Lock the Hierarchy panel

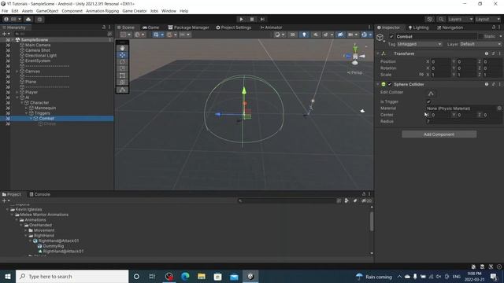[x=104, y=28]
